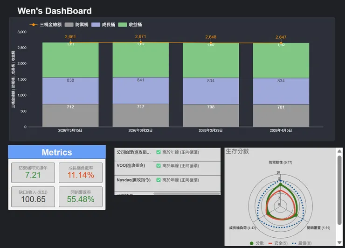Click the 防禦韌性 (6.77) radar label
Image resolution: width=345 pixels, height=248 pixels.
pos(280,163)
